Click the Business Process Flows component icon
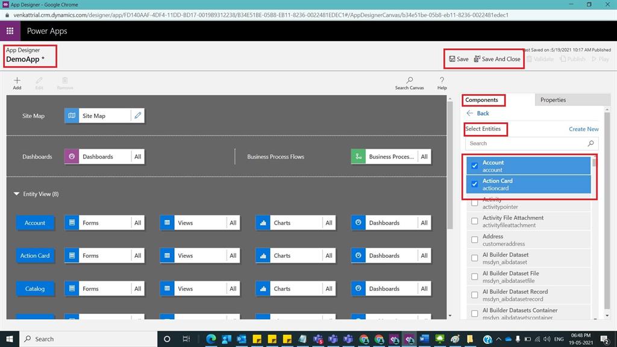This screenshot has height=347, width=617. [x=358, y=156]
